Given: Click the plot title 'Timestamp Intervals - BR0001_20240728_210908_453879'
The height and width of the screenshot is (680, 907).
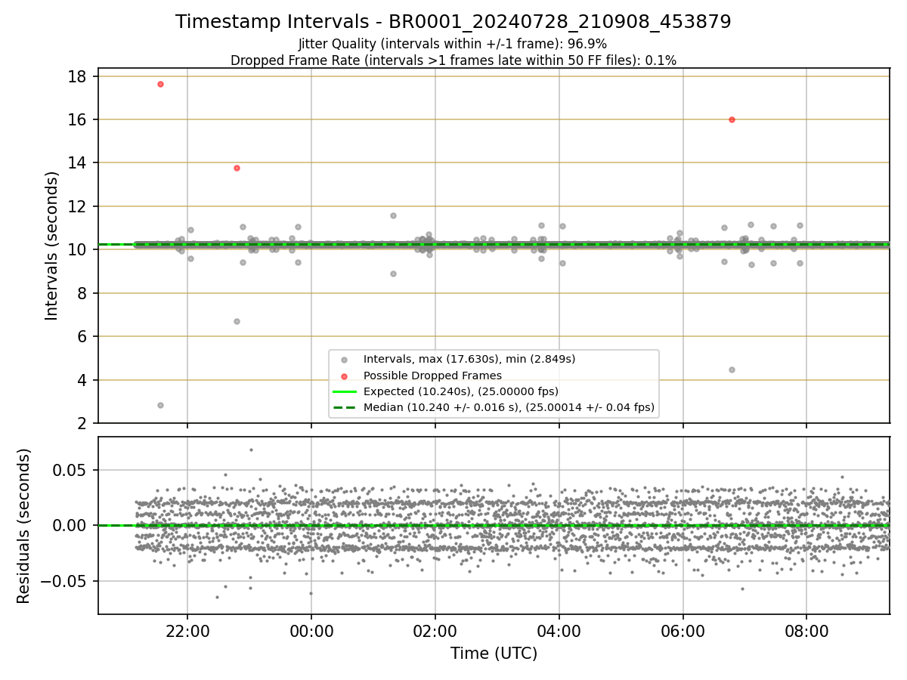Looking at the screenshot, I should click(453, 22).
